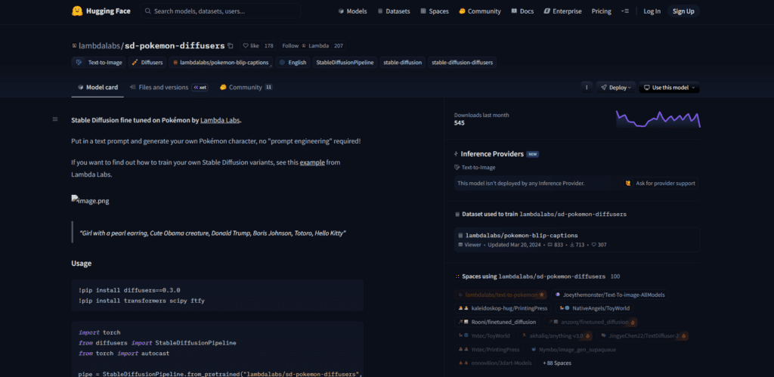Switch to the Model card tab
This screenshot has height=377, width=774.
click(98, 88)
